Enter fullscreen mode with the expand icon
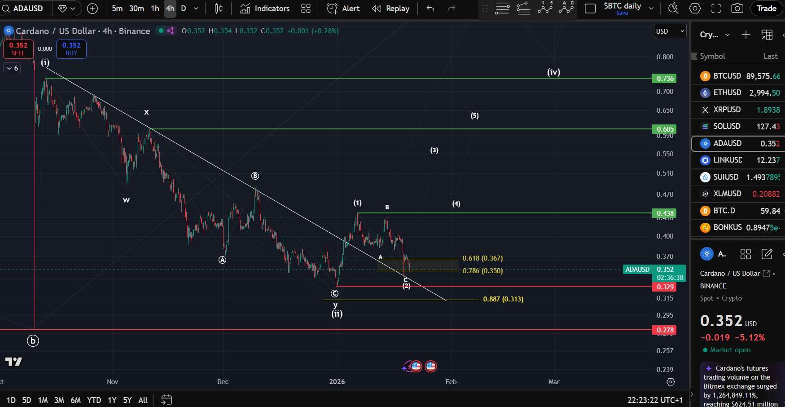Screen dimensions: 785x407 (715, 8)
